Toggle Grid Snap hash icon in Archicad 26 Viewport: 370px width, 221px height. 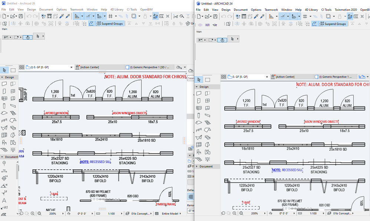(110, 16)
